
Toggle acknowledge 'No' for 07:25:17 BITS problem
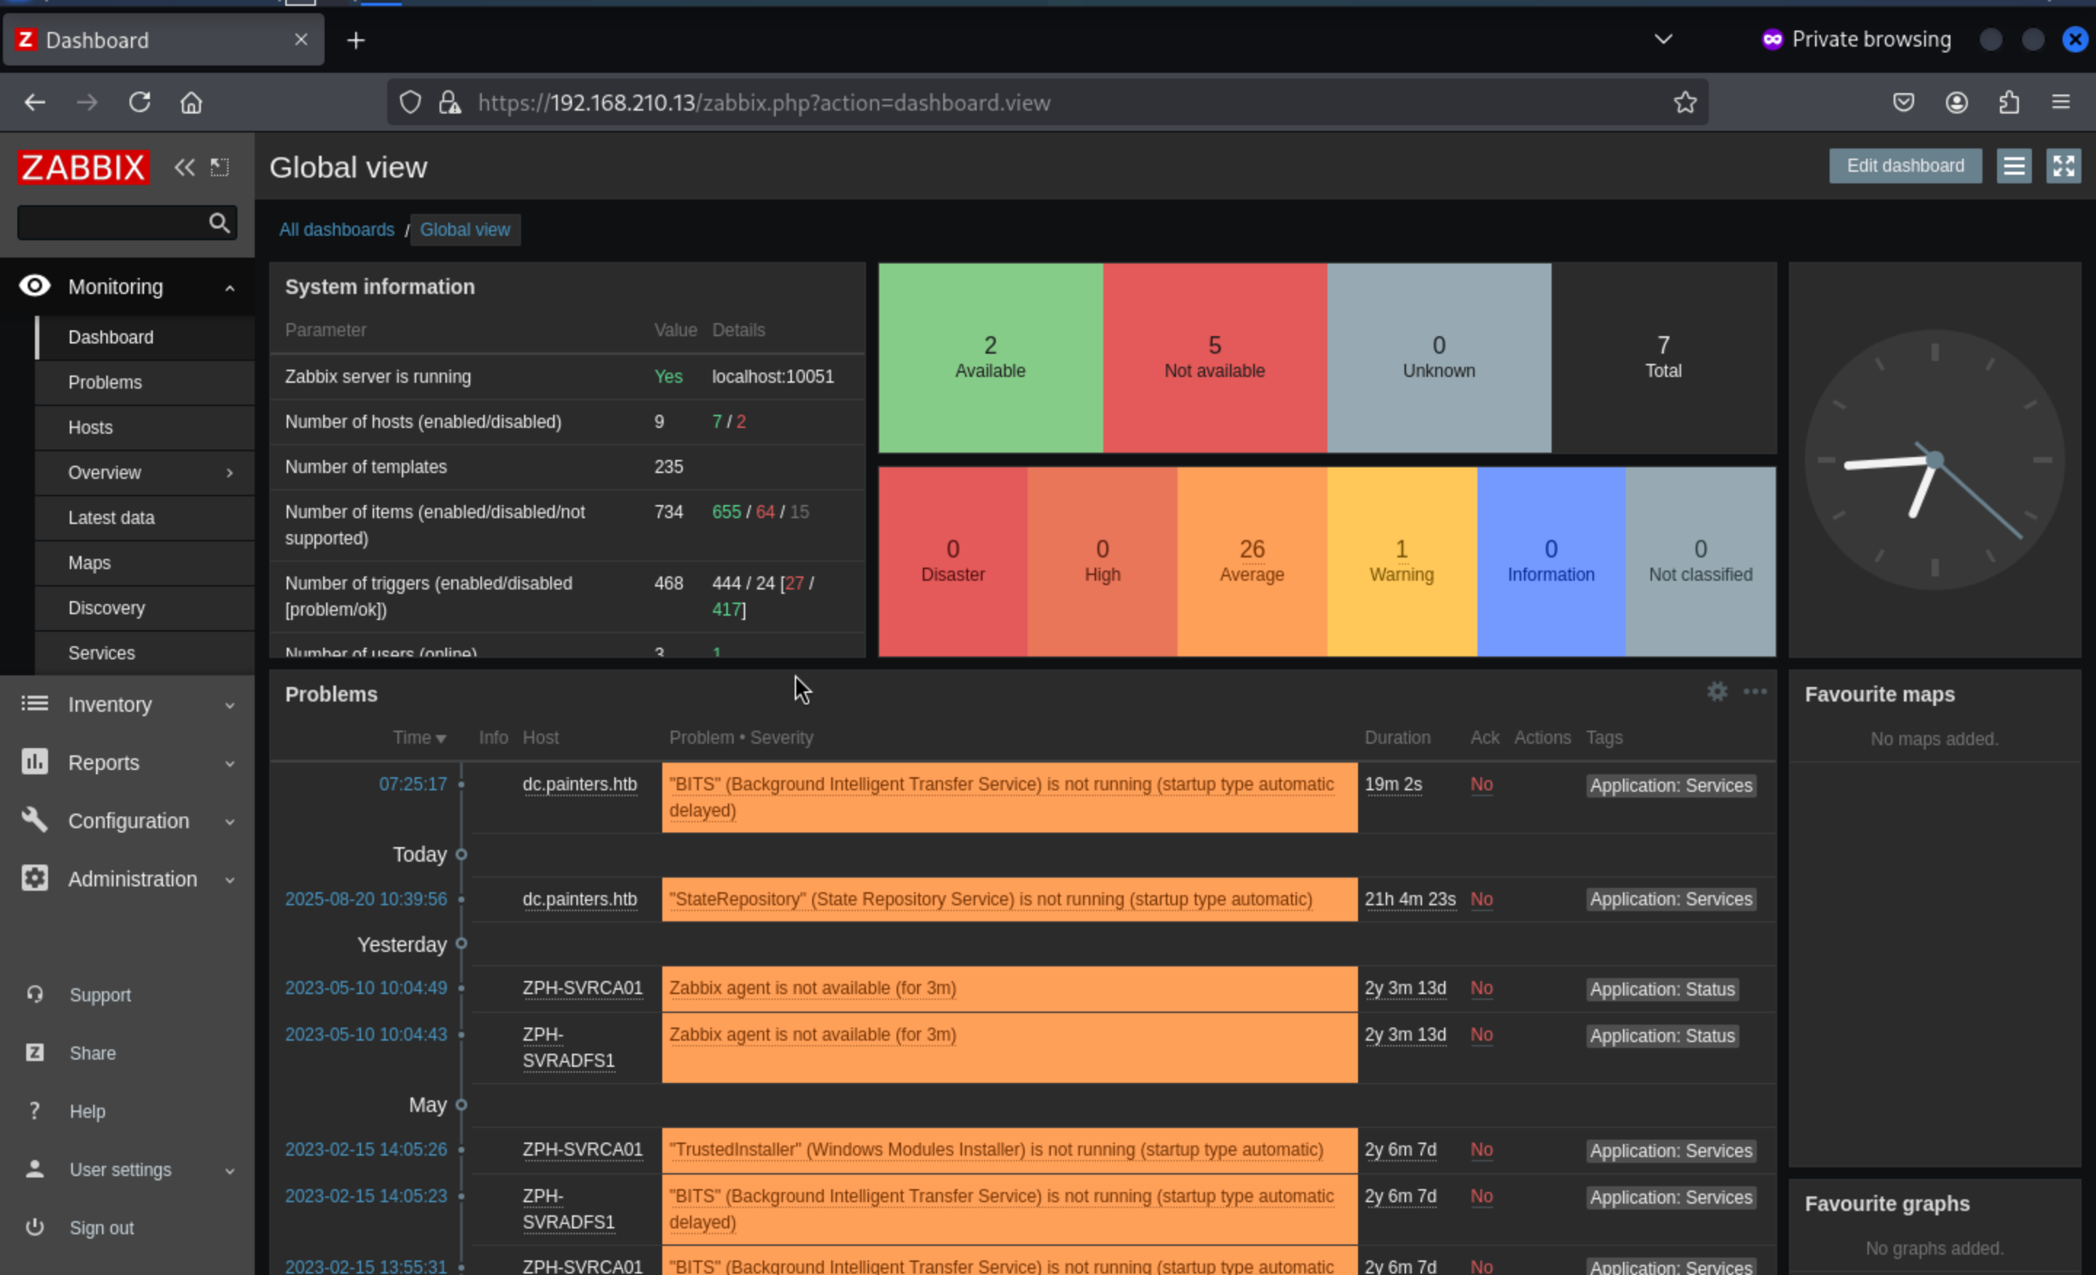pyautogui.click(x=1481, y=785)
